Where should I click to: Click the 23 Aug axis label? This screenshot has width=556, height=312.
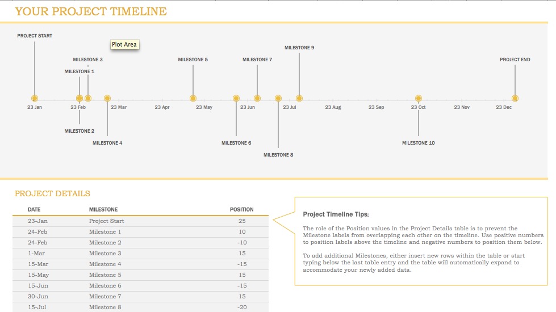coord(333,107)
